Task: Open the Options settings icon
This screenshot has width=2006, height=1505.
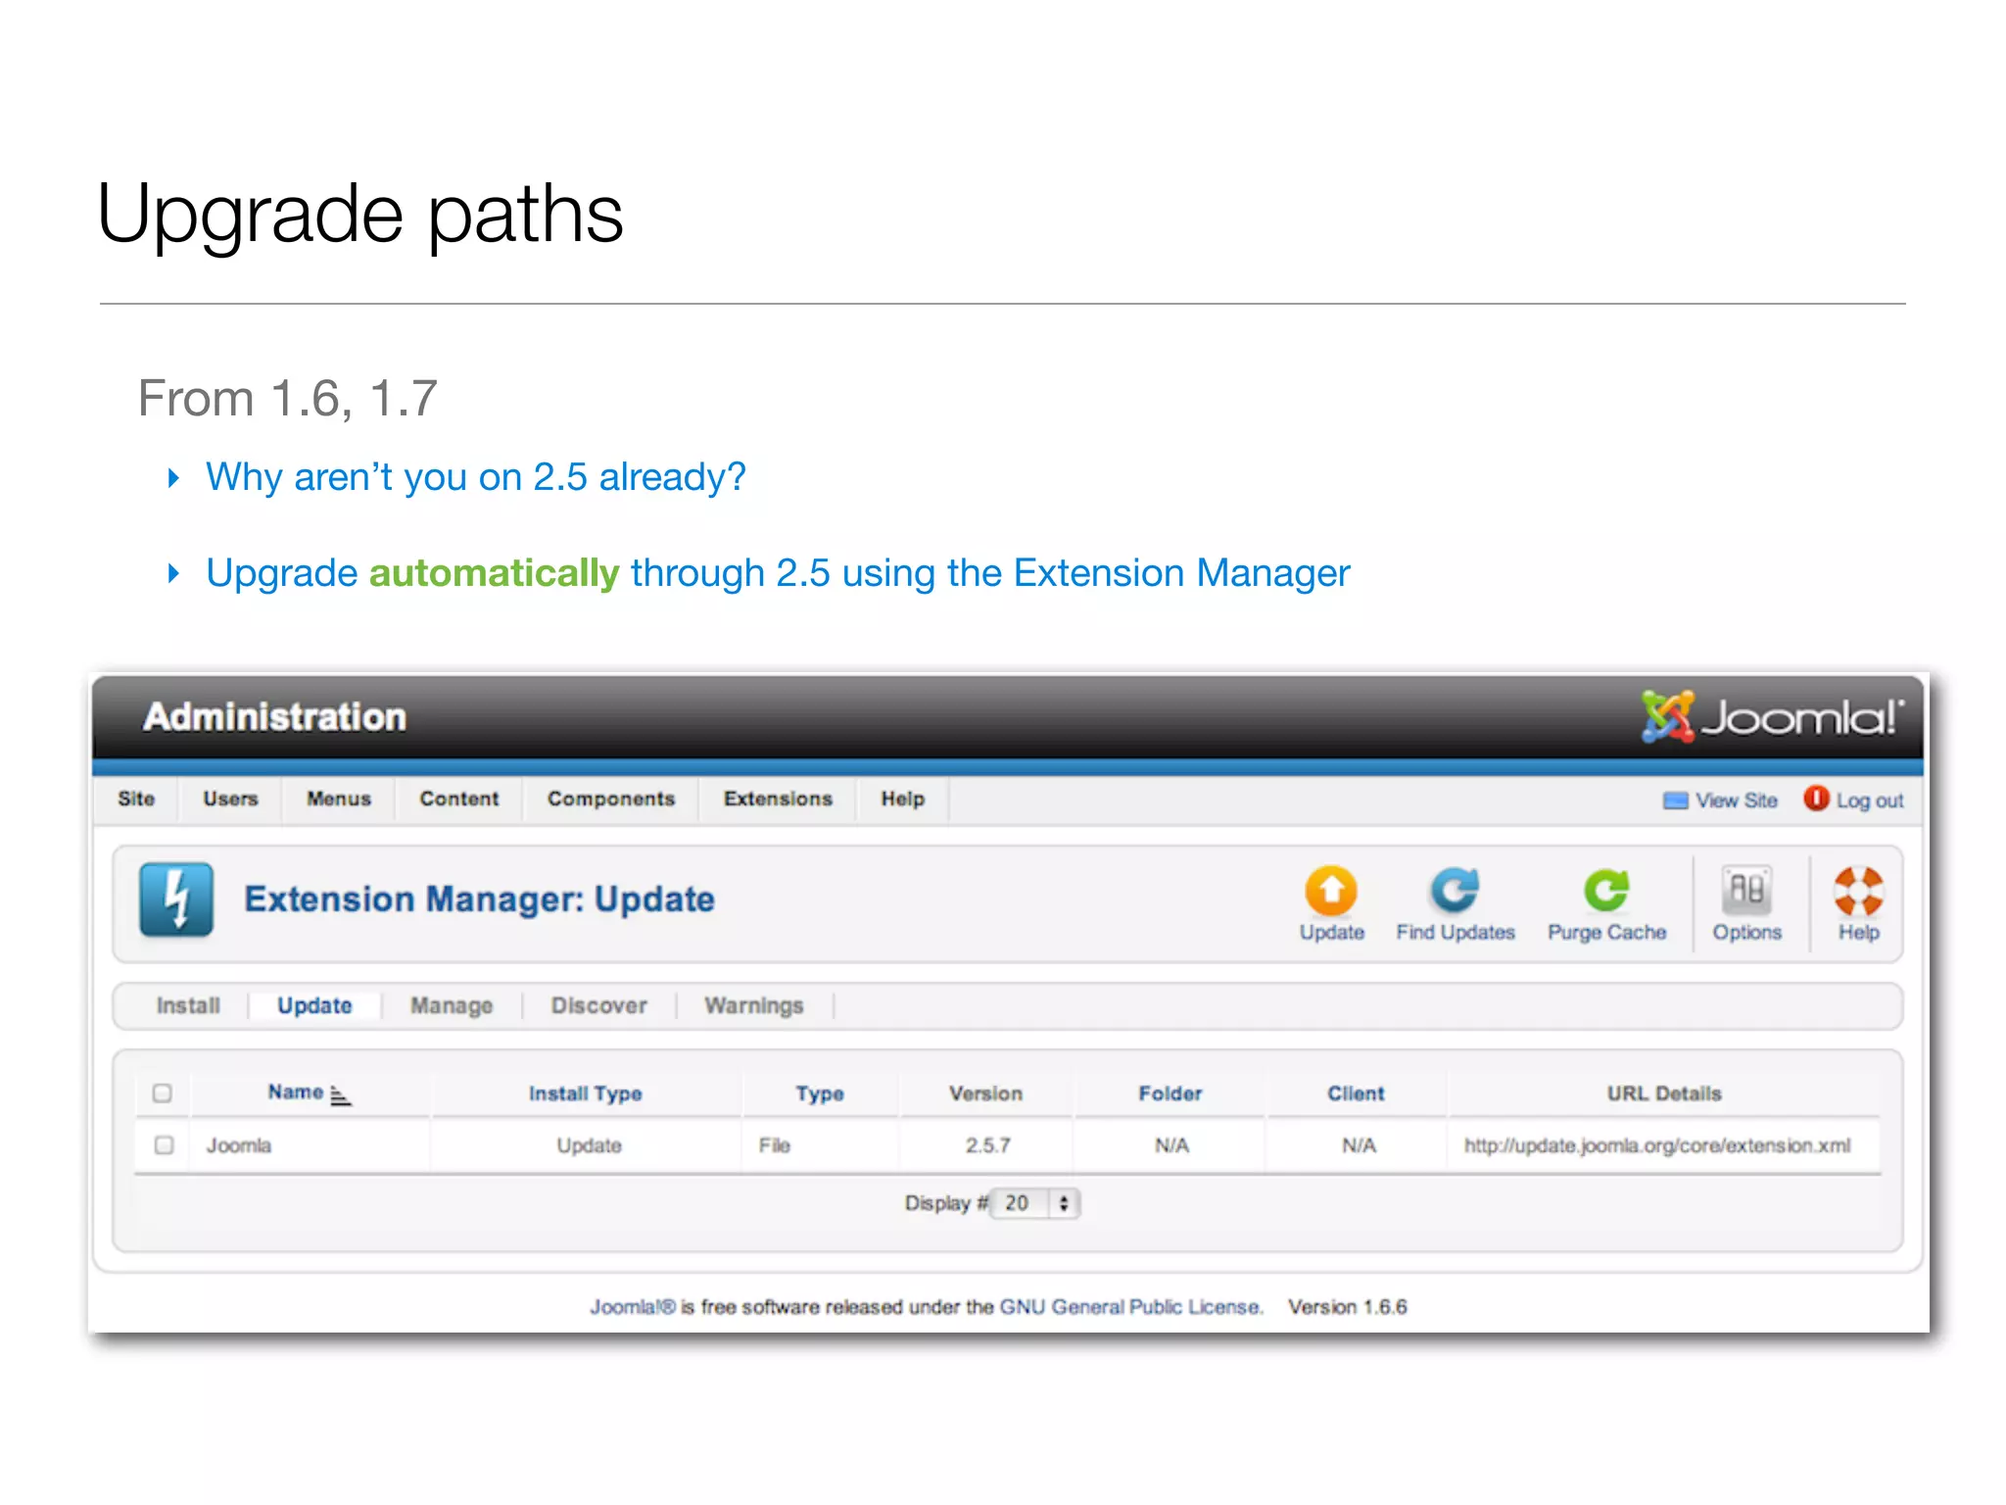Action: click(x=1746, y=891)
